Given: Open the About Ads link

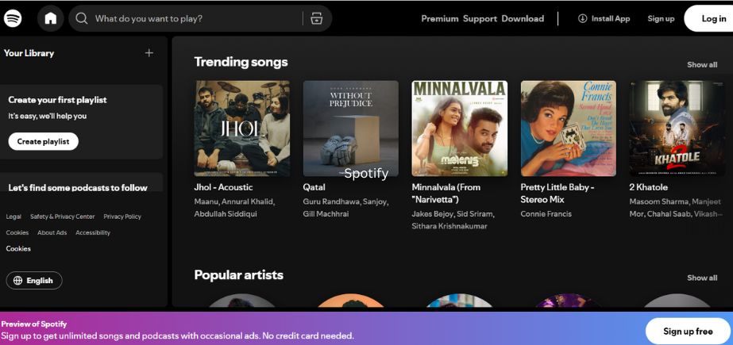Looking at the screenshot, I should [52, 232].
